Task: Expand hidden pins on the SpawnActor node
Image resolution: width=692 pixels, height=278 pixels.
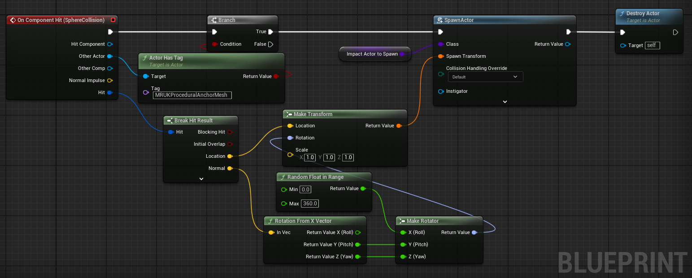Action: pos(504,101)
